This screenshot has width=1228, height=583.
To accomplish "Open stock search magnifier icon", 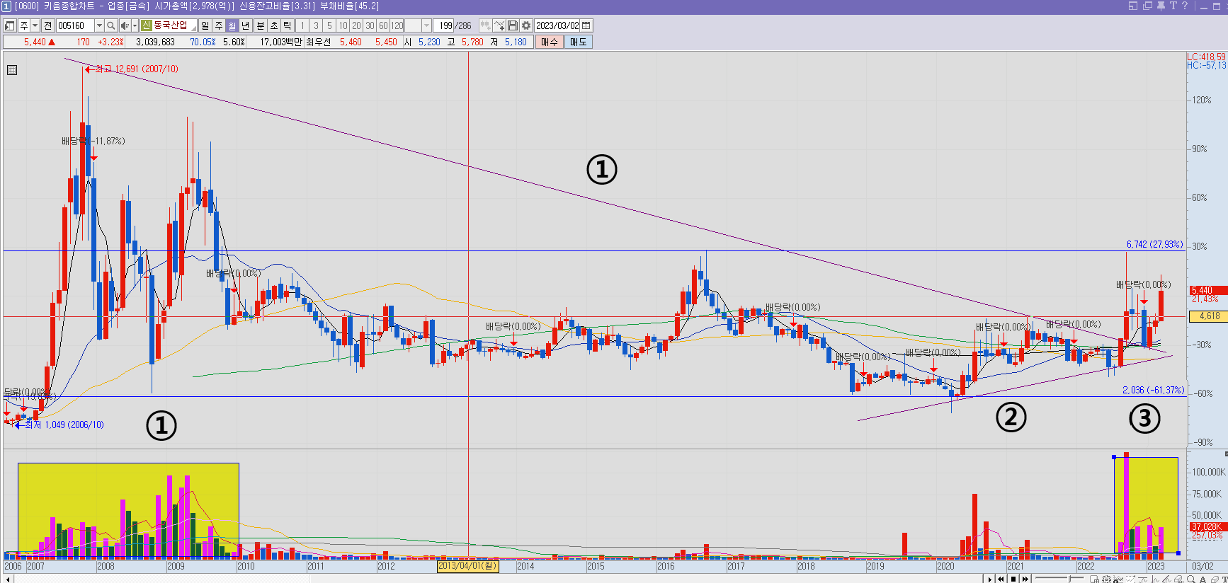I will point(111,25).
